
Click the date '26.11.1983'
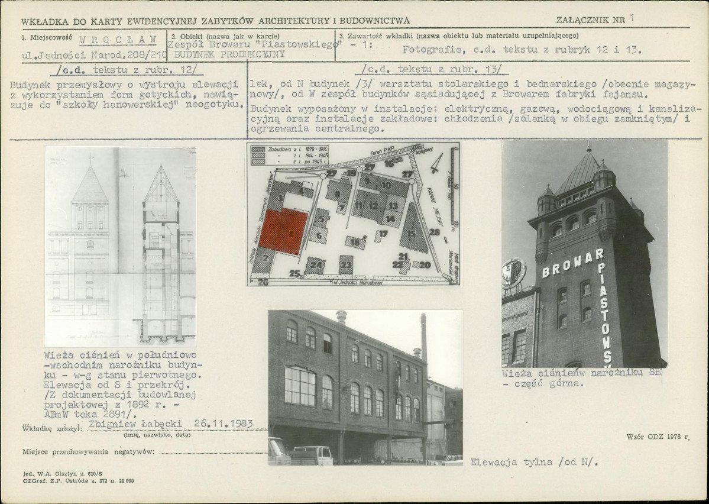point(224,424)
